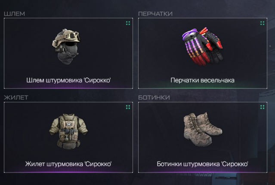Open the БОТИНКИ slot heading
Screen dimensions: 275x185
point(154,97)
